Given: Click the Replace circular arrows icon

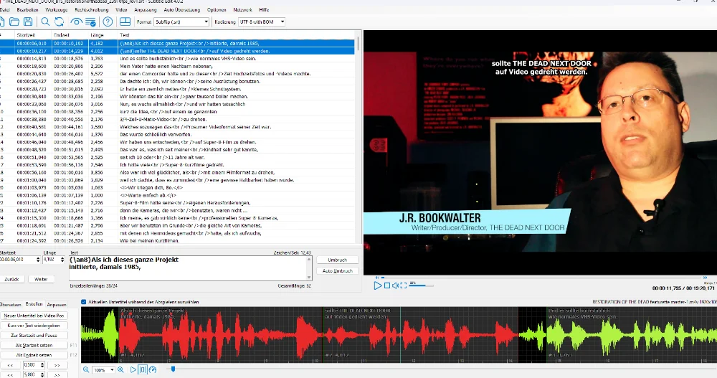Looking at the screenshot, I should pyautogui.click(x=59, y=22).
